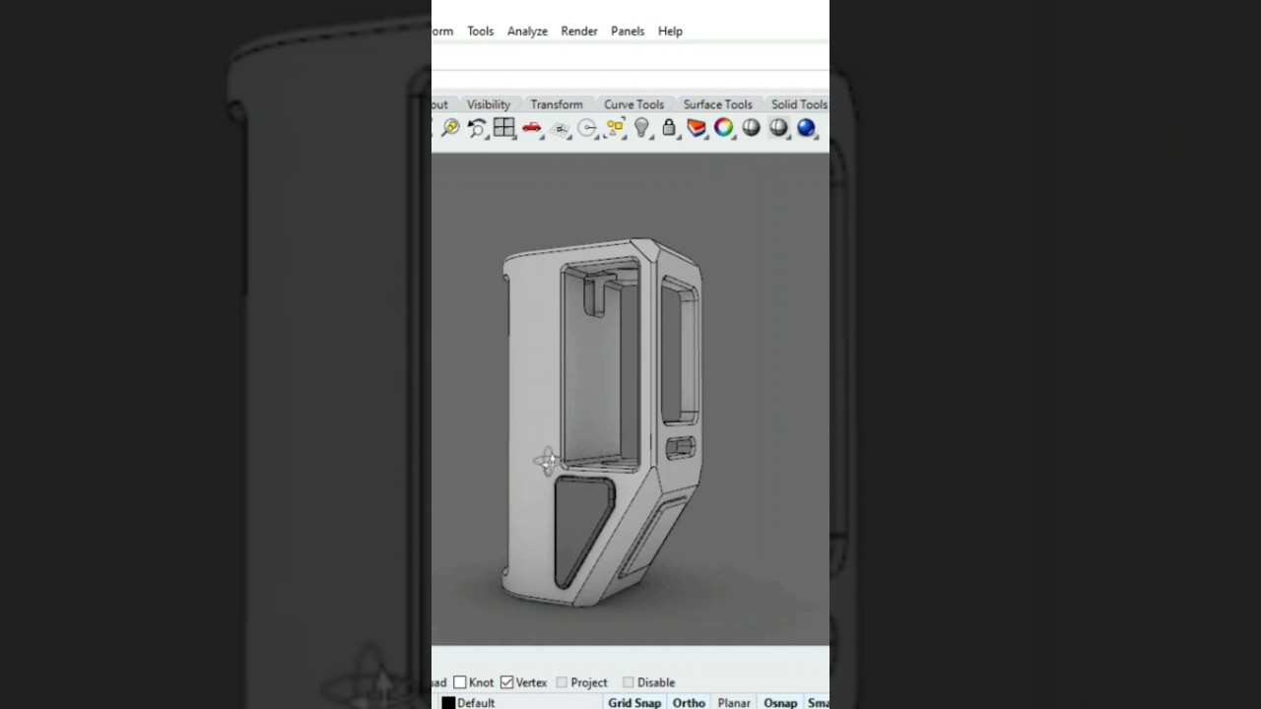Screen dimensions: 1261x709
Task: Switch to the Visibility toolbar tab
Action: click(x=489, y=104)
